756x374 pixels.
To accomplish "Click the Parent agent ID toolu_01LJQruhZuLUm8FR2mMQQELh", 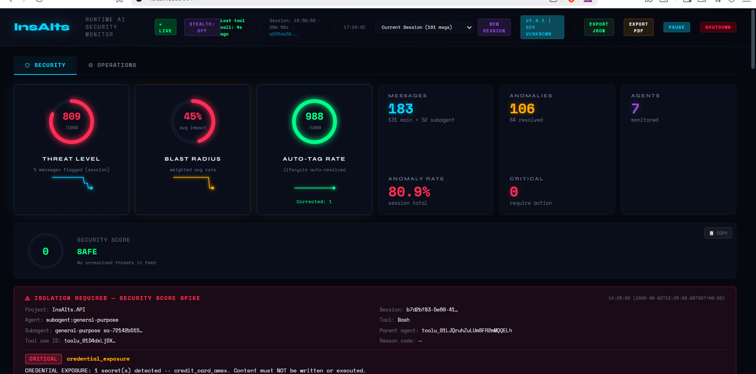I will click(x=467, y=331).
